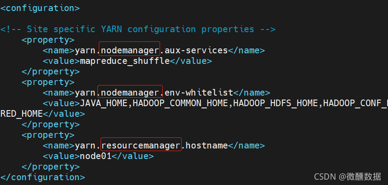Click the first opening property tag
Image resolution: width=388 pixels, height=185 pixels.
point(48,40)
